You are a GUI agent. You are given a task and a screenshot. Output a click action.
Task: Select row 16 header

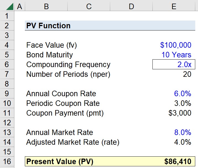(x=7, y=161)
